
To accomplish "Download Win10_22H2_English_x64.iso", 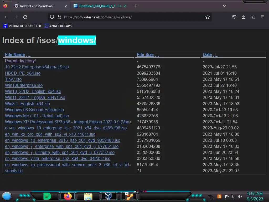I will 33,91.
